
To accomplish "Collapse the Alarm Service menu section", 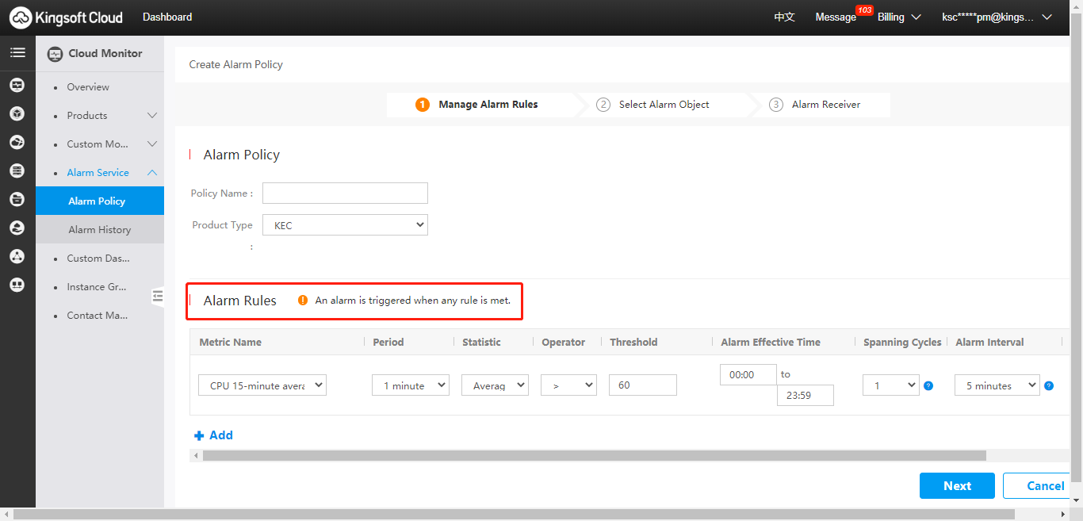I will tap(152, 173).
